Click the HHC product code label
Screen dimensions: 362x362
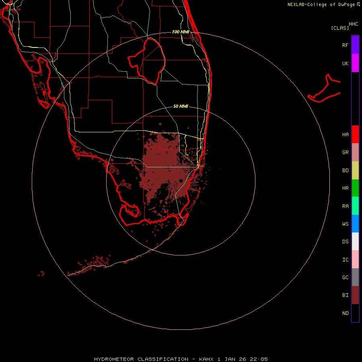(x=353, y=24)
